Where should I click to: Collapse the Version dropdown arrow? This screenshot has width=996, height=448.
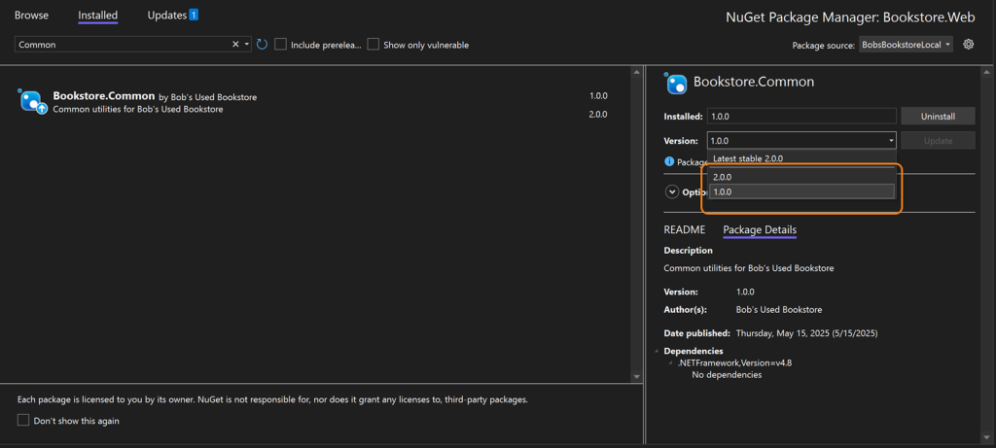click(x=891, y=140)
